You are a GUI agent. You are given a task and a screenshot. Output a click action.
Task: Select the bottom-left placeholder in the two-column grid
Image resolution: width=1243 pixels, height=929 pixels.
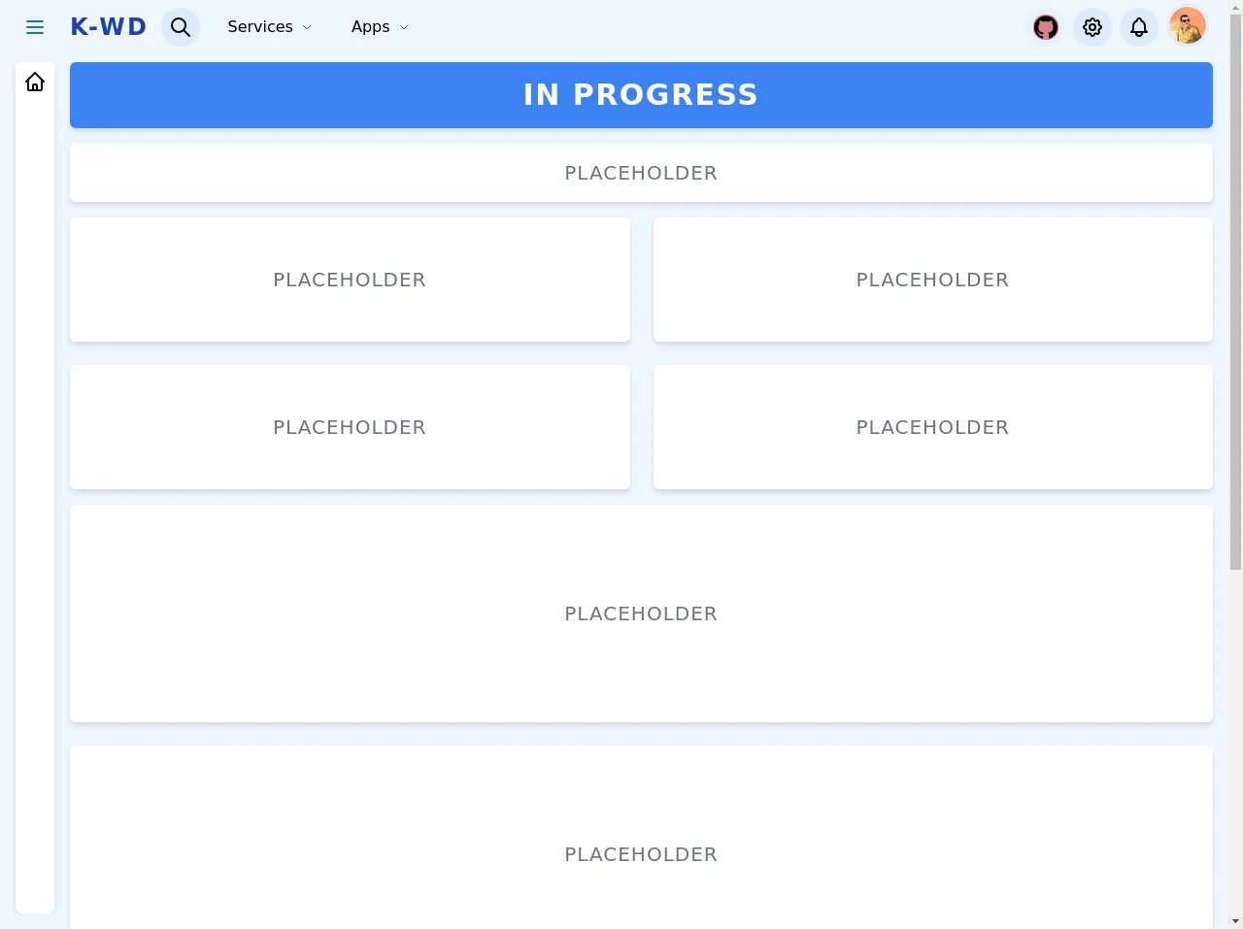pyautogui.click(x=350, y=427)
